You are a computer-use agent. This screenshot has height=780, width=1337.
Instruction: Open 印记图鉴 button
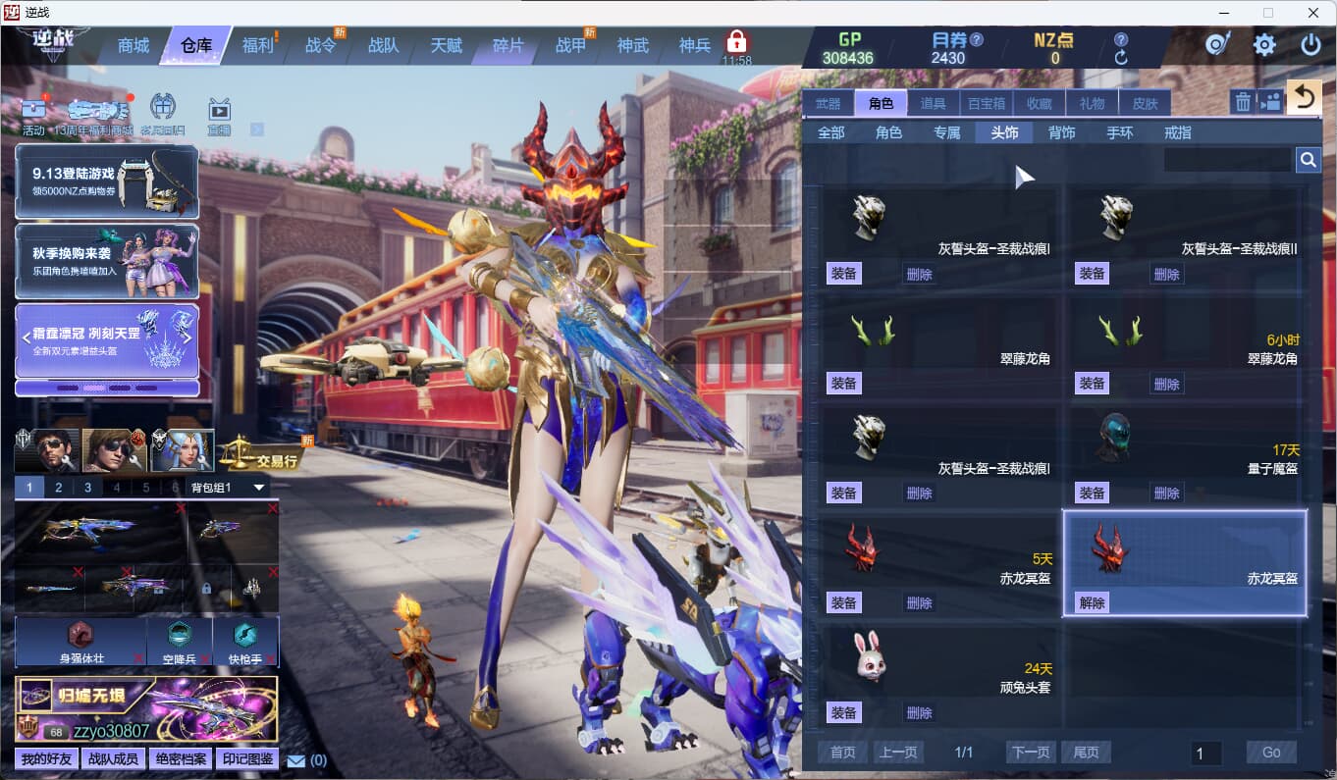click(x=246, y=759)
